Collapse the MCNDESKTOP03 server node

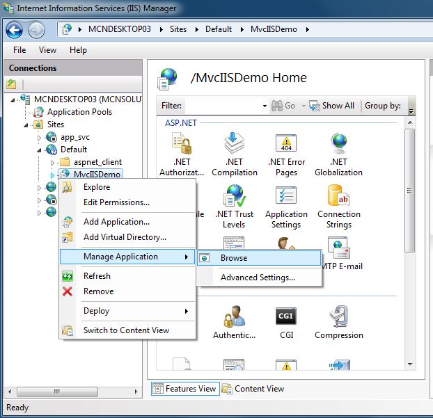(13, 100)
